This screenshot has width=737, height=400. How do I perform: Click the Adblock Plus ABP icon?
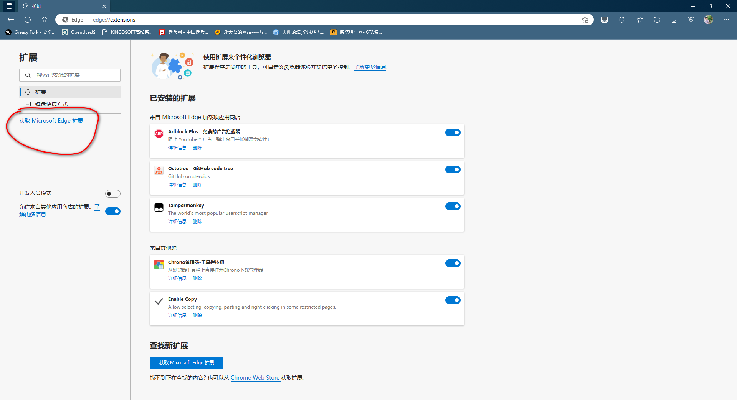pos(159,134)
